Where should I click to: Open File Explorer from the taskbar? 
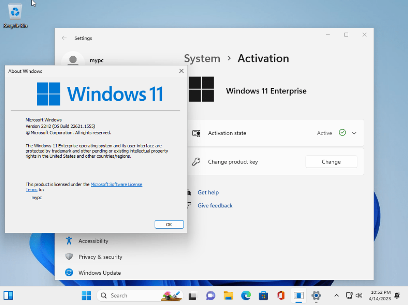click(228, 296)
